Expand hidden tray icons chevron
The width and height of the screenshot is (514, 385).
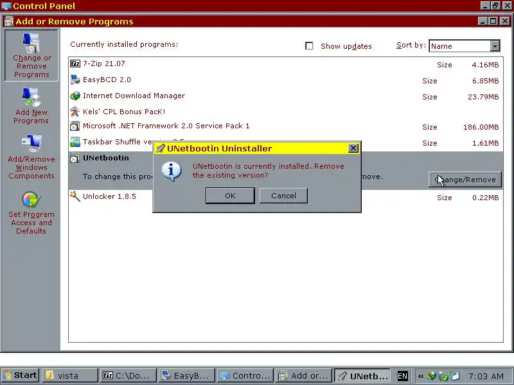pos(421,376)
